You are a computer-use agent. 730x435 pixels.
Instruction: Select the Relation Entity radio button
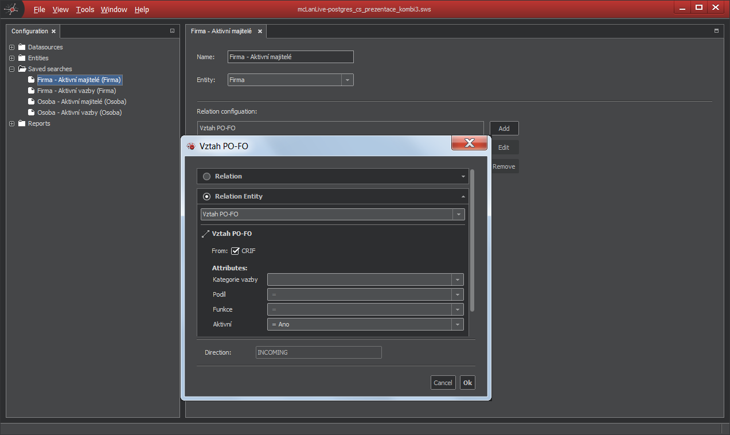point(206,196)
